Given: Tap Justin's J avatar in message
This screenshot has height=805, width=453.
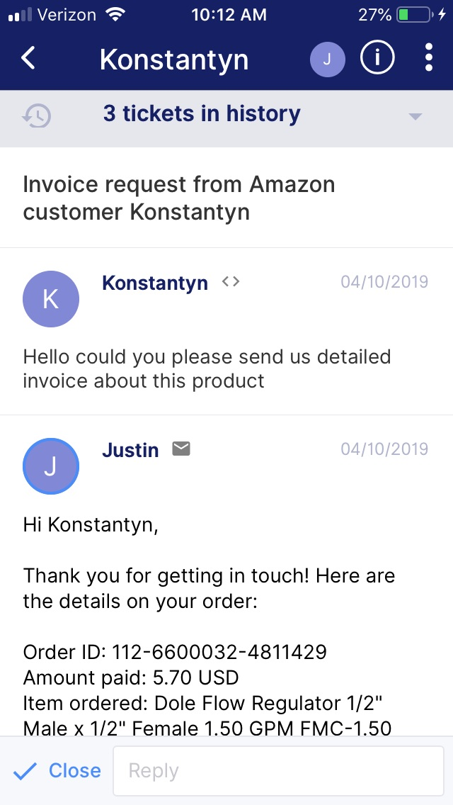Looking at the screenshot, I should coord(51,466).
